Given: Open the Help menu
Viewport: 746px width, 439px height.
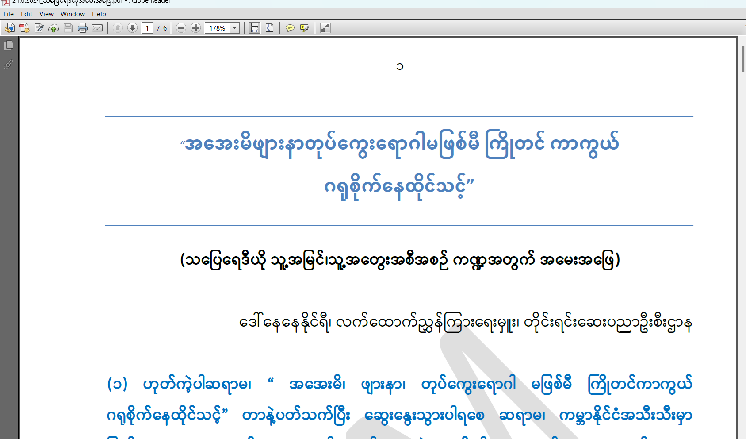Looking at the screenshot, I should tap(99, 14).
